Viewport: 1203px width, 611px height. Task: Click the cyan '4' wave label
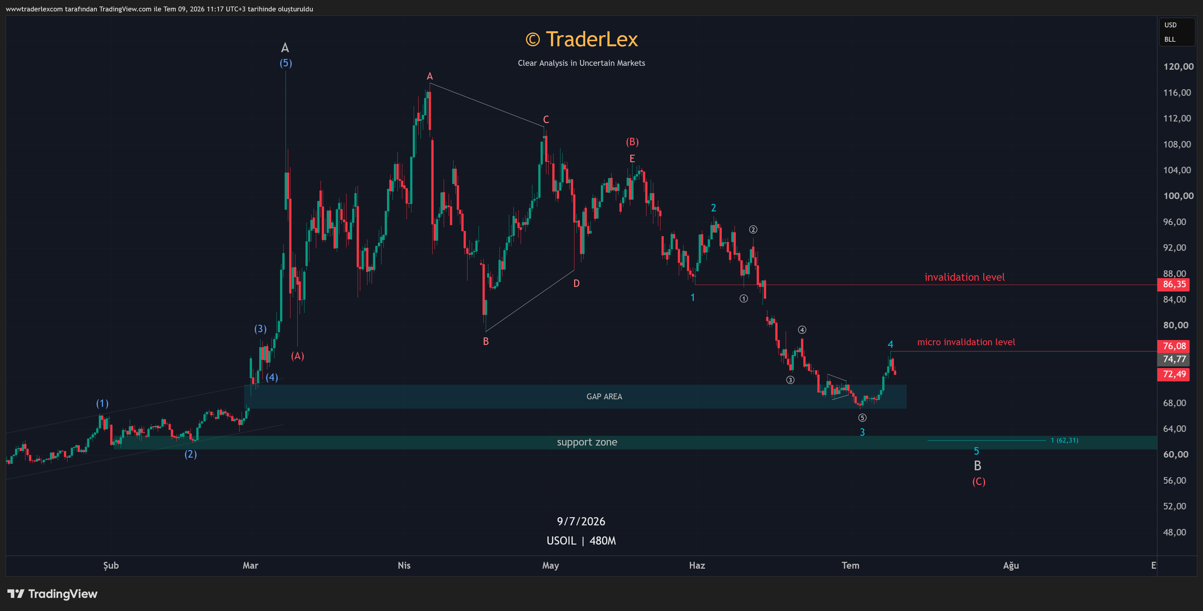pyautogui.click(x=890, y=344)
